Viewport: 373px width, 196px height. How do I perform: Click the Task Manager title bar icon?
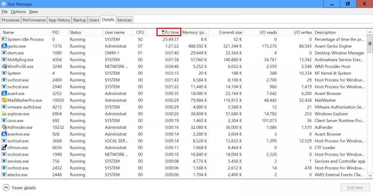[3, 4]
